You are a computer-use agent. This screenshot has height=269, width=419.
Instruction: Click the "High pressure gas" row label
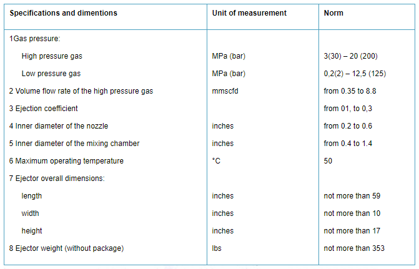(52, 56)
